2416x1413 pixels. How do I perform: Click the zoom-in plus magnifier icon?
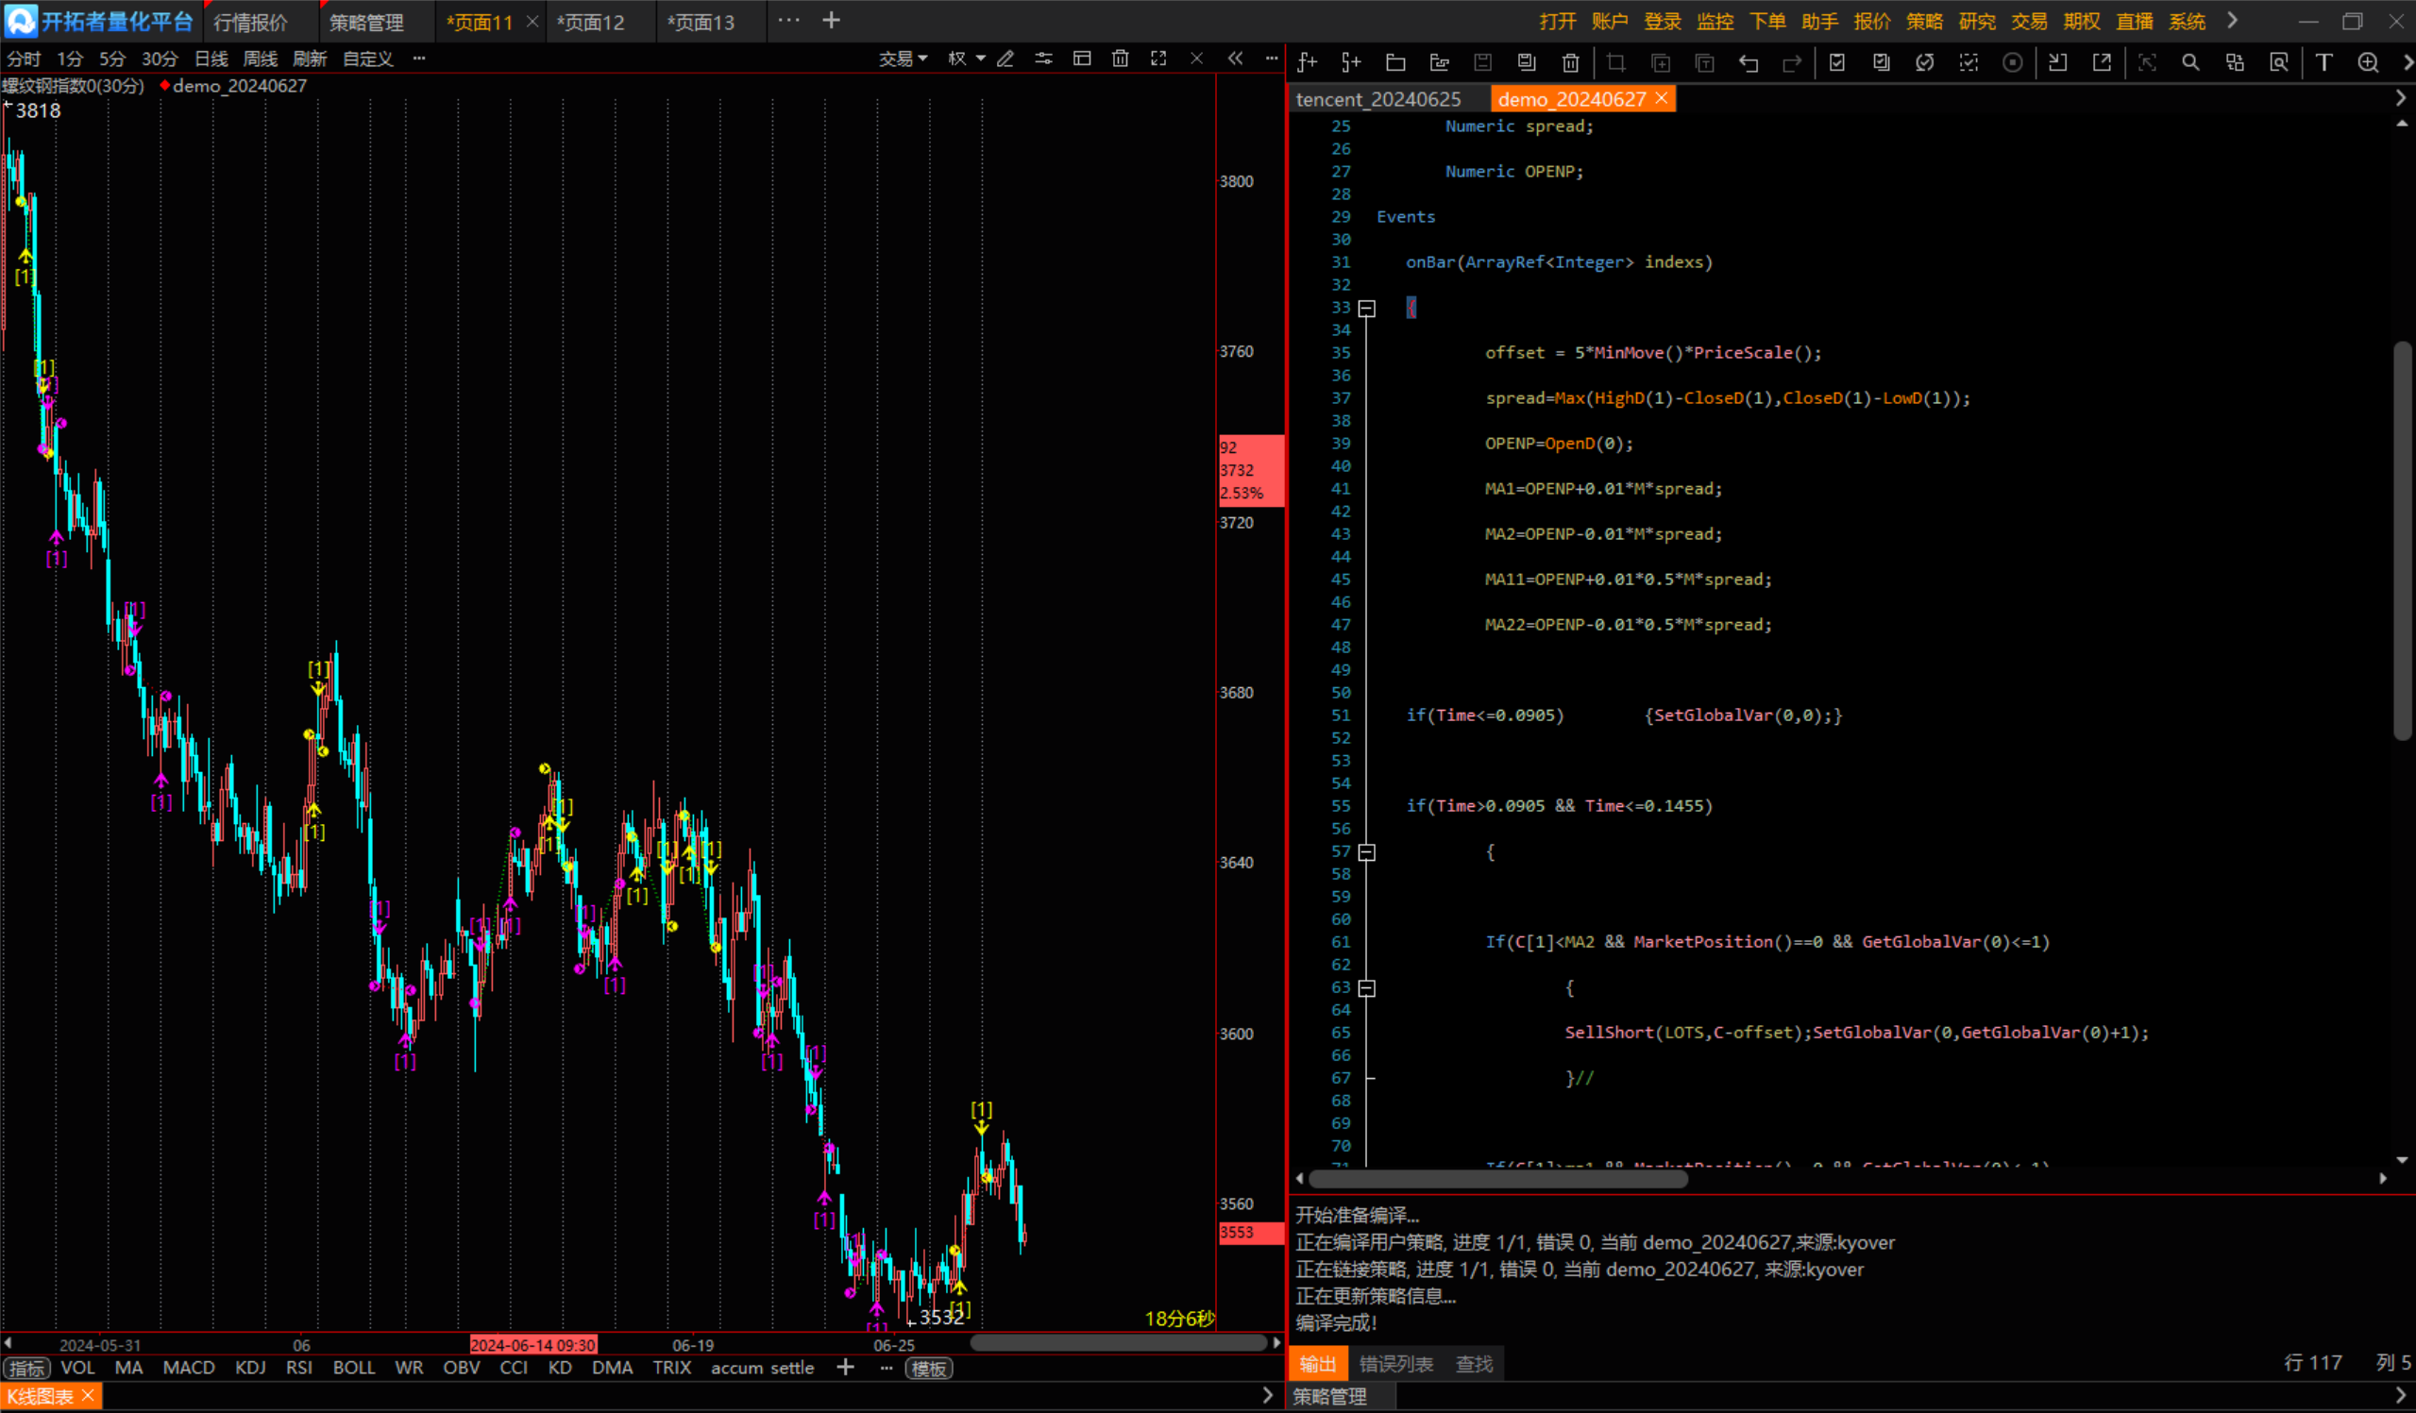(x=2368, y=62)
